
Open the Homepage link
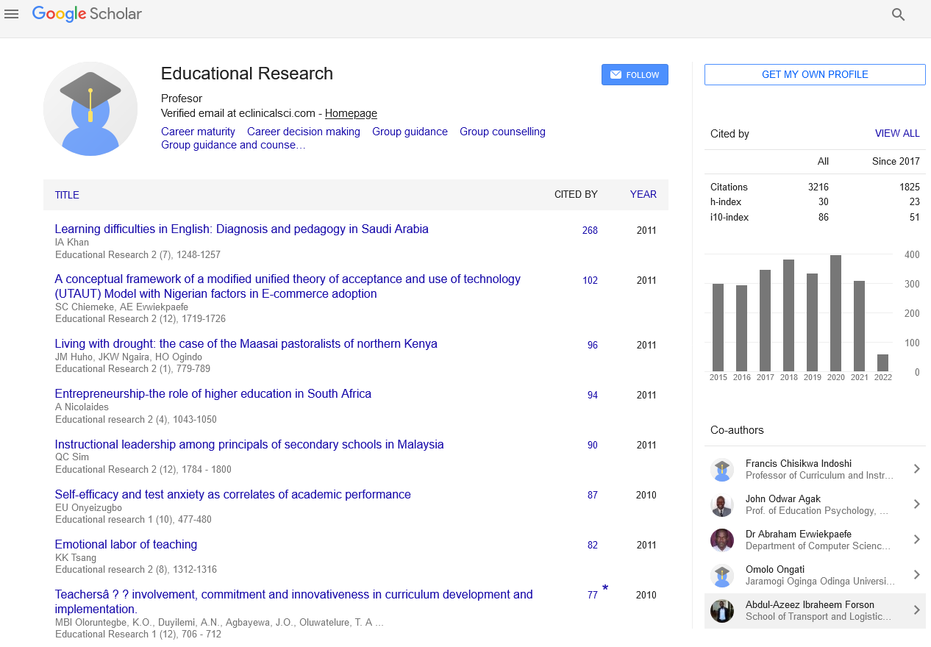pos(351,113)
